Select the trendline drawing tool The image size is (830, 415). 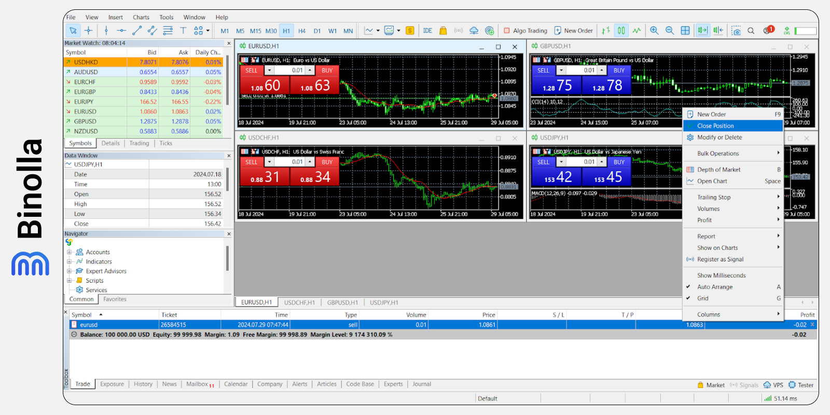(x=137, y=31)
